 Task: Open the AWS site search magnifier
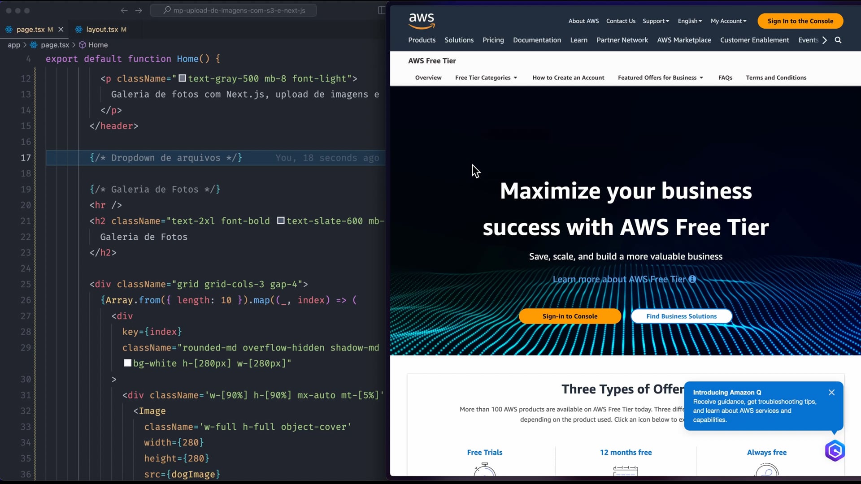pos(838,40)
